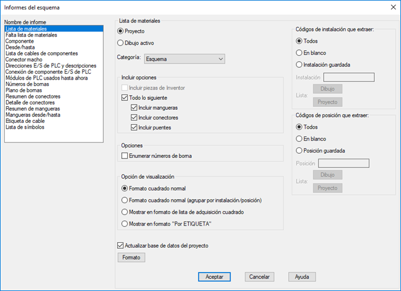The width and height of the screenshot is (401, 291).
Task: Close the Informes del esquema dialog
Action: pyautogui.click(x=393, y=7)
